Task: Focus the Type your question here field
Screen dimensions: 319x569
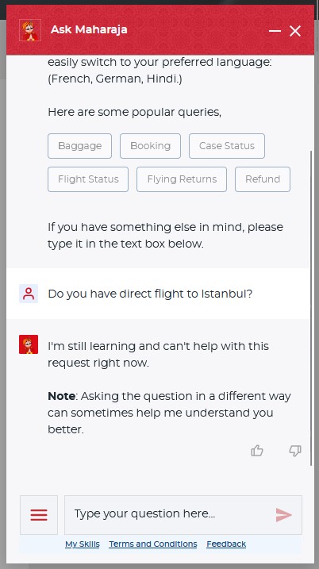Action: (x=170, y=515)
